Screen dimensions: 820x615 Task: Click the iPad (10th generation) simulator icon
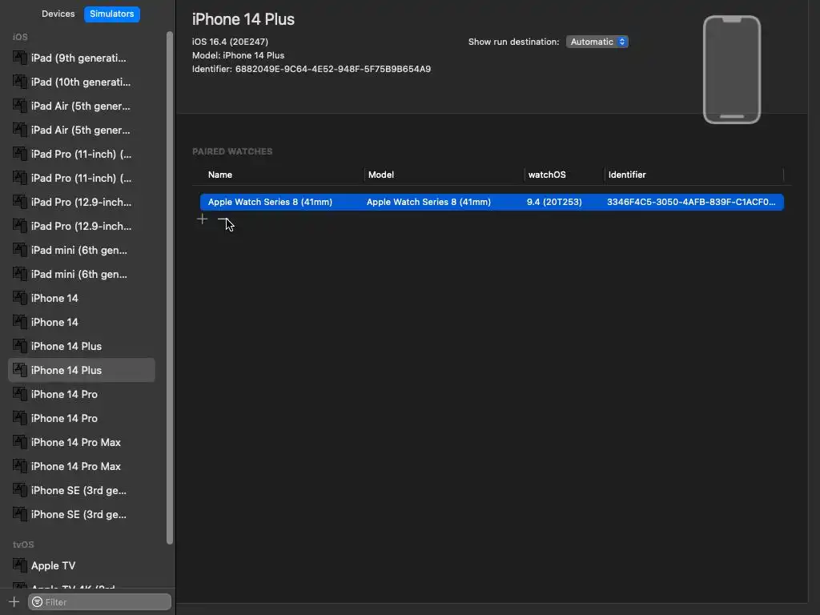[20, 82]
